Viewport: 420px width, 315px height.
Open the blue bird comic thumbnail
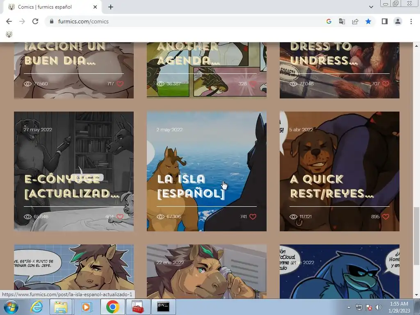pos(339,272)
